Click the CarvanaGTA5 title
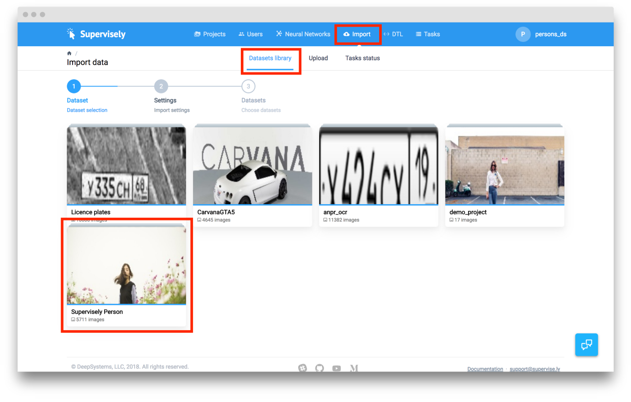The width and height of the screenshot is (631, 402). pos(216,212)
